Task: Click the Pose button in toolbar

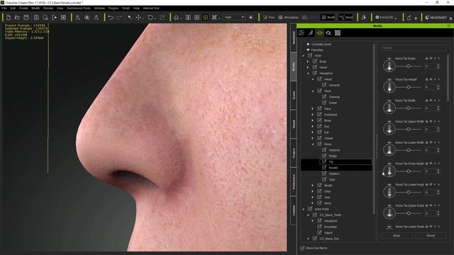Action: (x=269, y=17)
